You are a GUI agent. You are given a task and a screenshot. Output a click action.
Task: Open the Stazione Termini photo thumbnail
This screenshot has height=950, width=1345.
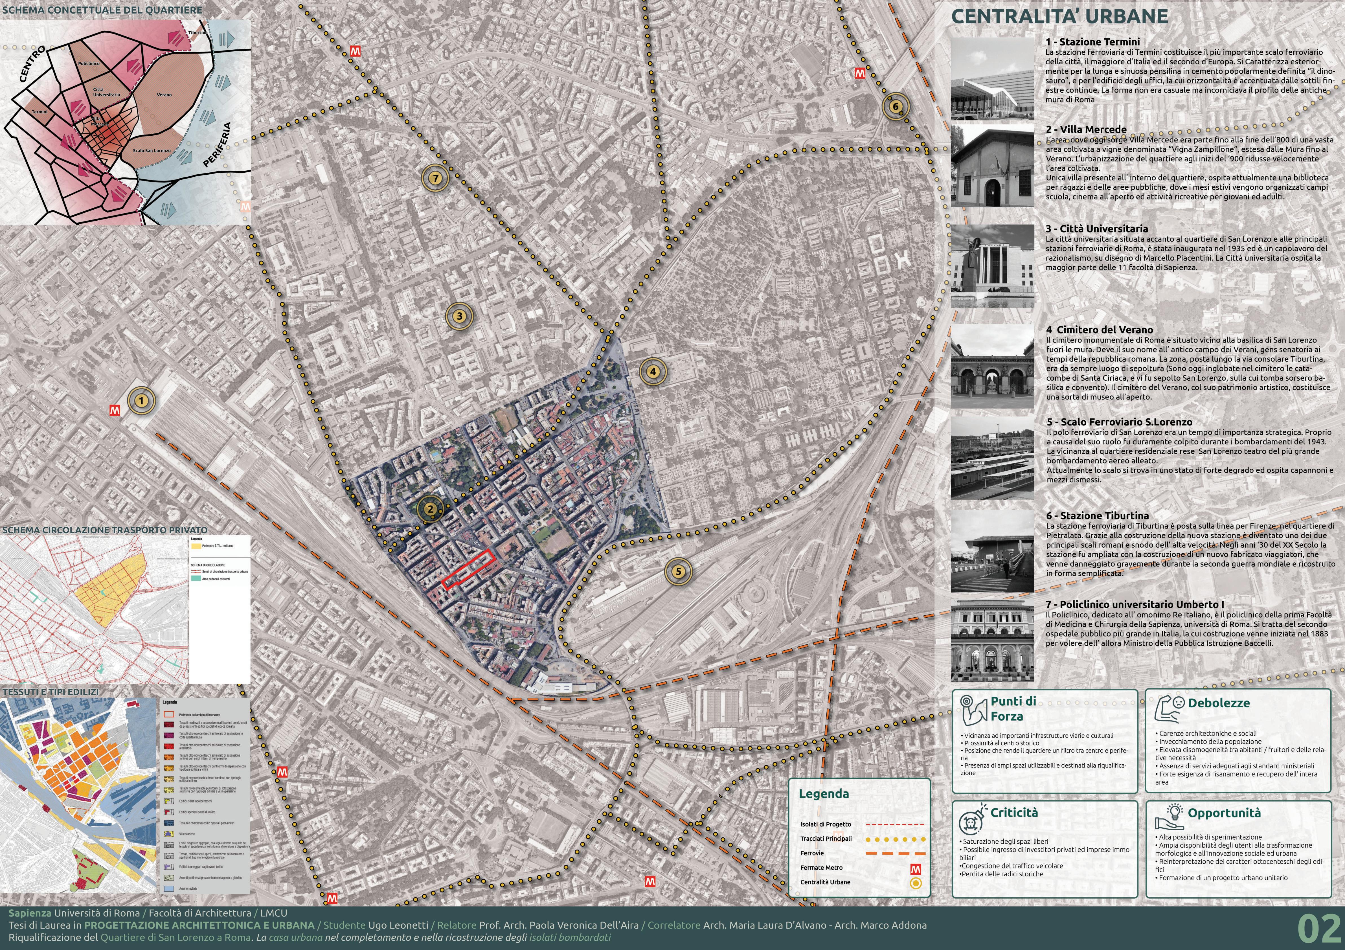pos(992,80)
